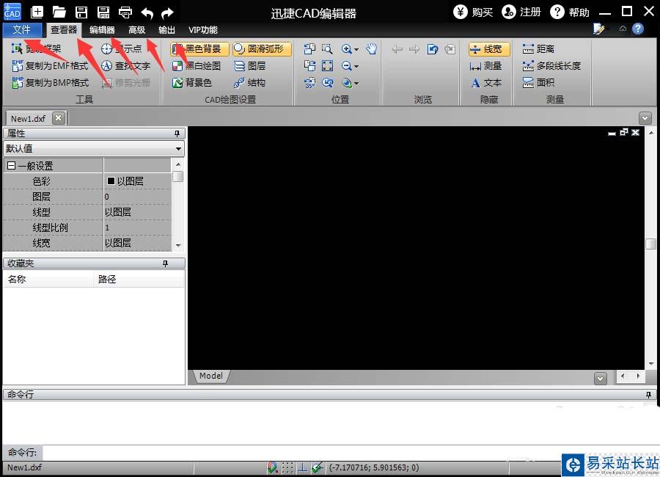Image resolution: width=660 pixels, height=477 pixels.
Task: Close the New1.dxf document tab
Action: [59, 118]
